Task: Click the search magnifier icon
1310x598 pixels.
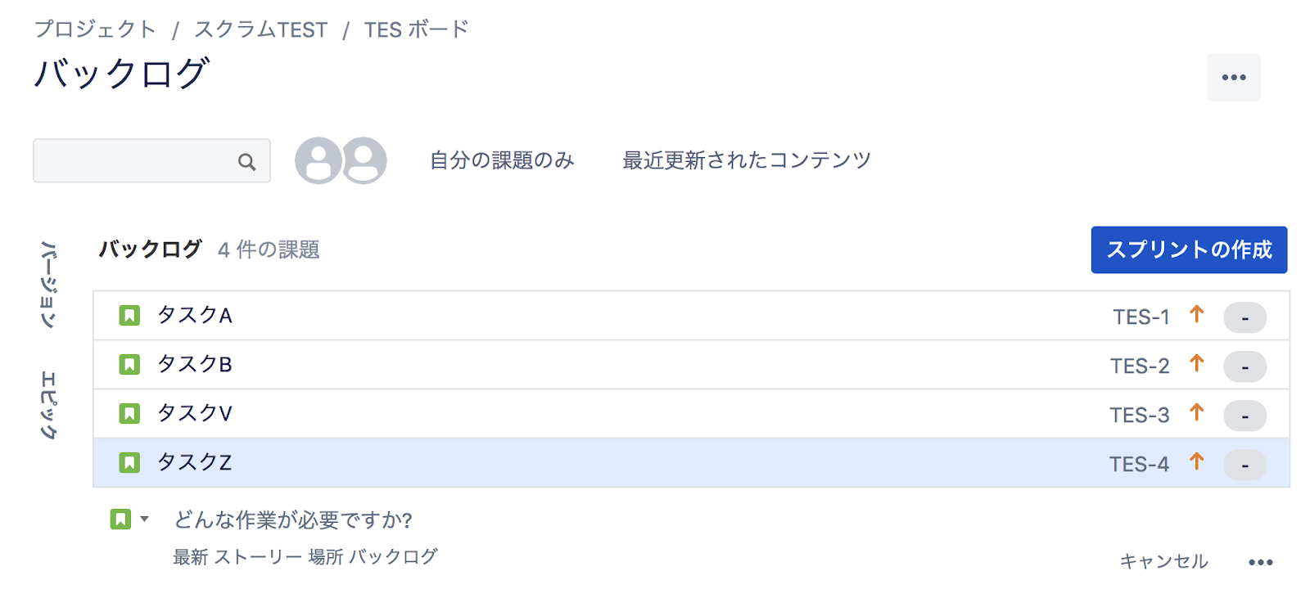Action: [246, 162]
